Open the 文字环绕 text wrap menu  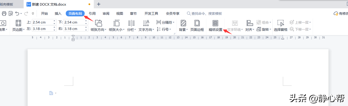[235, 25]
